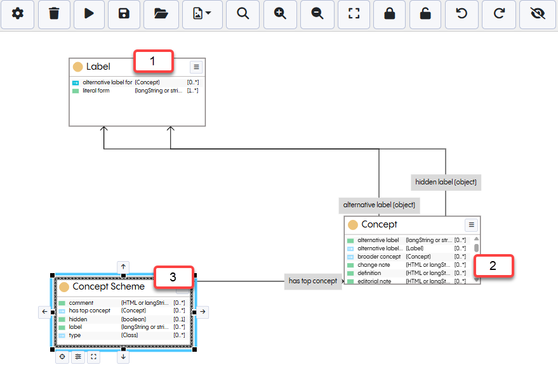The height and width of the screenshot is (372, 558).
Task: Click Concept scrollbar thumb
Action: [477, 248]
